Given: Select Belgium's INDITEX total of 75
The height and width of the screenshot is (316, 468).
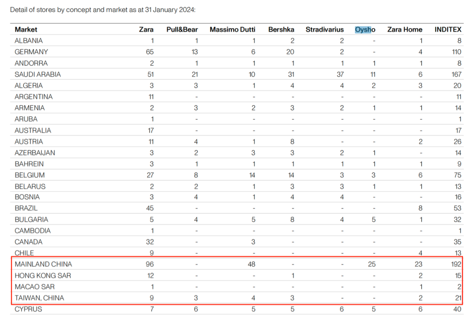Looking at the screenshot, I should 457,175.
